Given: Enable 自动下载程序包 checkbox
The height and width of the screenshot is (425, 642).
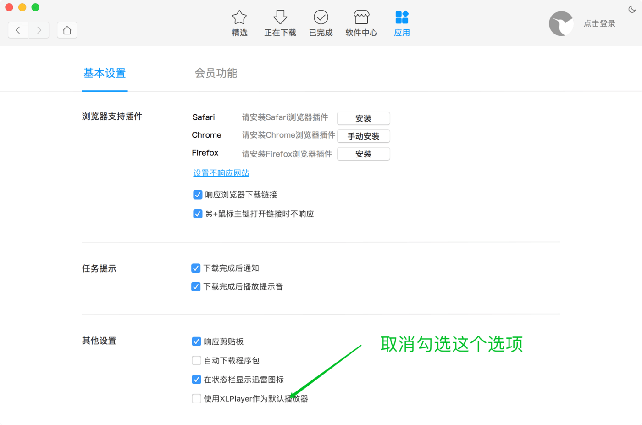Looking at the screenshot, I should point(196,361).
